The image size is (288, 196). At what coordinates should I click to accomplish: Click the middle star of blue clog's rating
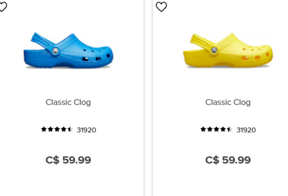tap(57, 129)
